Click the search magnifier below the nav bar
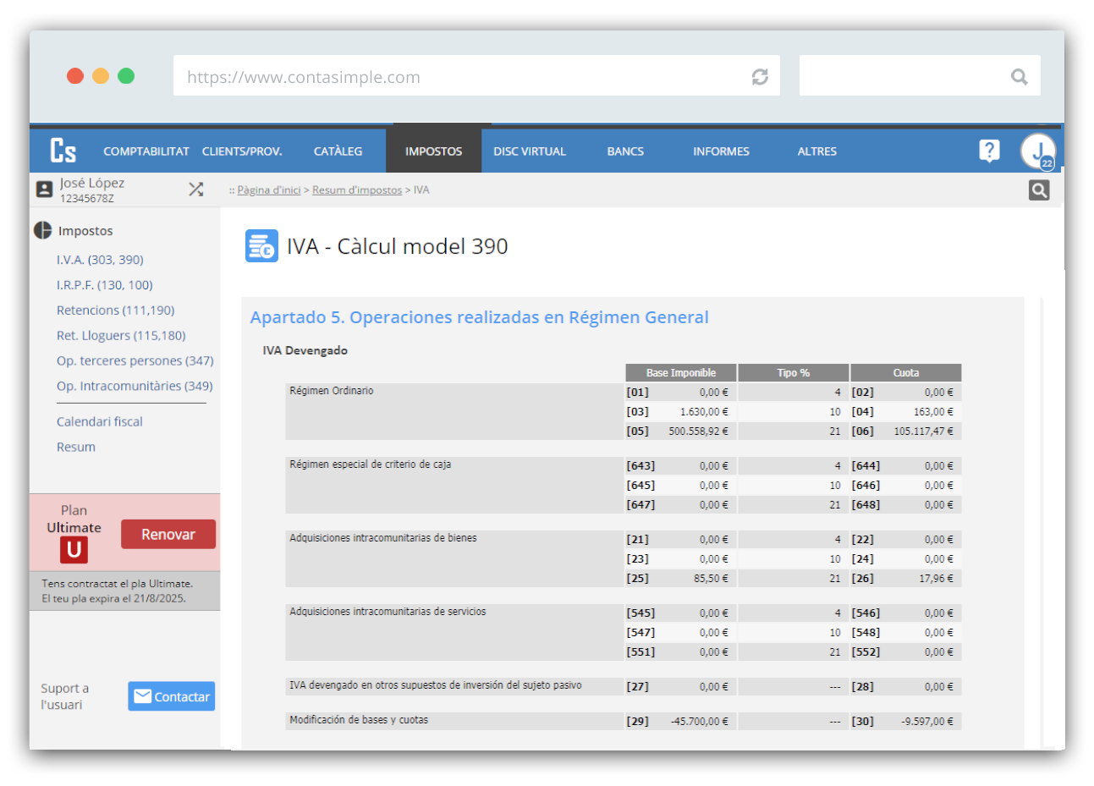Viewport: 1094px width, 786px height. (1039, 190)
